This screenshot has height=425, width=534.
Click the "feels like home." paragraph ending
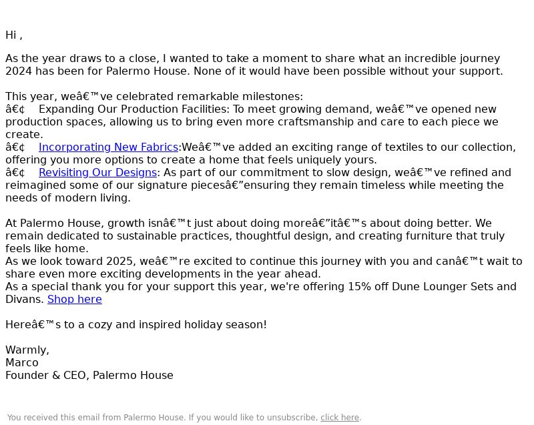[47, 249]
